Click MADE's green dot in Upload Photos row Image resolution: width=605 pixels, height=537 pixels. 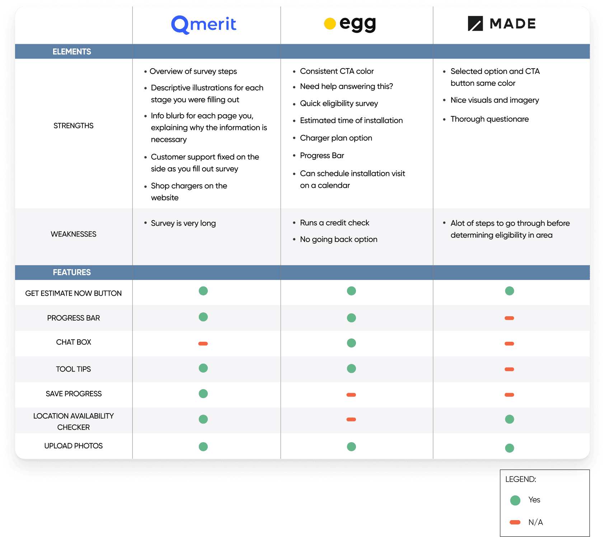click(509, 448)
